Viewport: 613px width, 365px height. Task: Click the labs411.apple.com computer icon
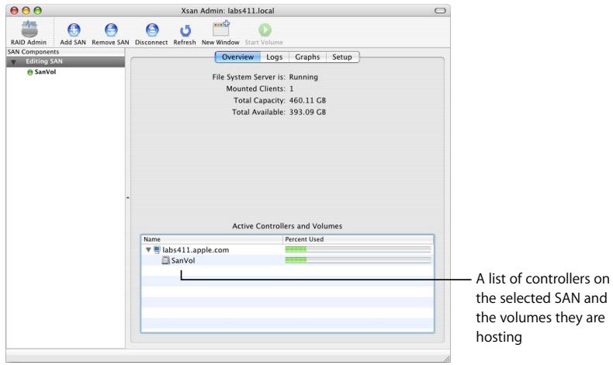coord(158,249)
